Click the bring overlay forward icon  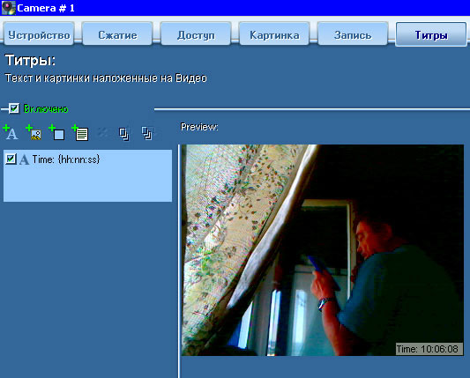coord(123,134)
